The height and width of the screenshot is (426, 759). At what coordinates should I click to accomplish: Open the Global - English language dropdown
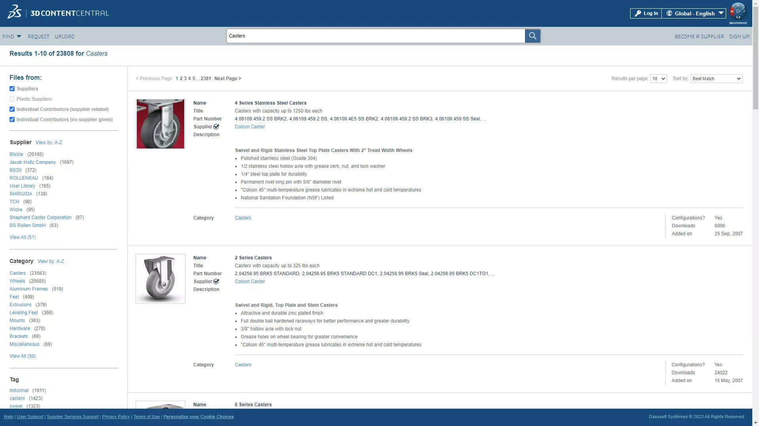click(x=694, y=13)
